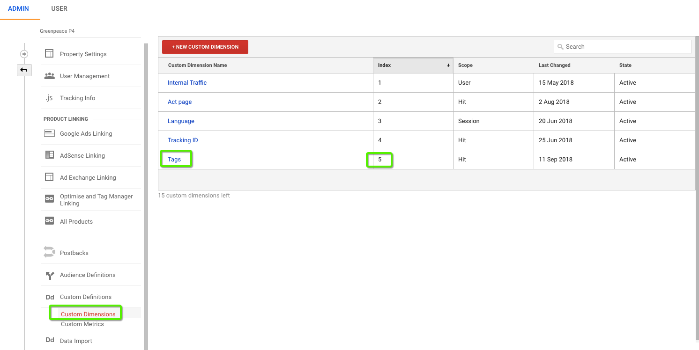Click PRODUCT LINKING section heading

[66, 119]
